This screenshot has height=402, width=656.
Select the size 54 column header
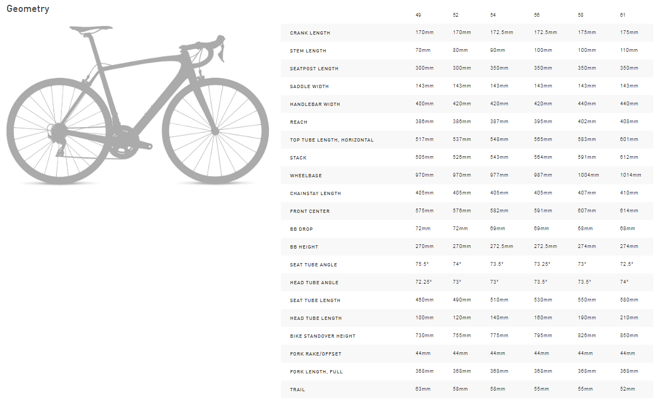click(493, 15)
